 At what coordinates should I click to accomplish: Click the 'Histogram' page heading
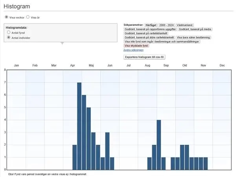(x=17, y=7)
